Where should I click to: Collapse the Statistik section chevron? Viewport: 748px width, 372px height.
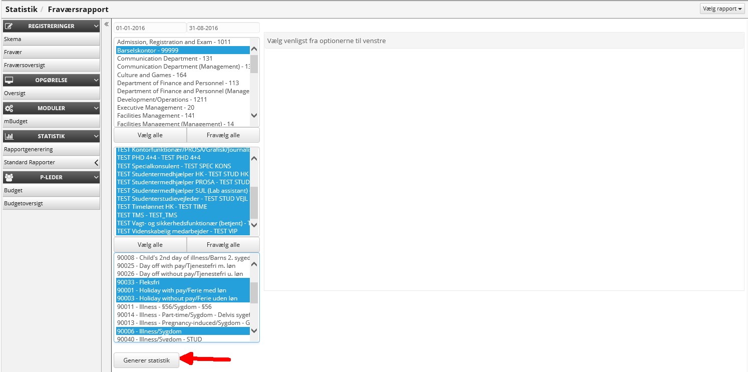click(96, 136)
